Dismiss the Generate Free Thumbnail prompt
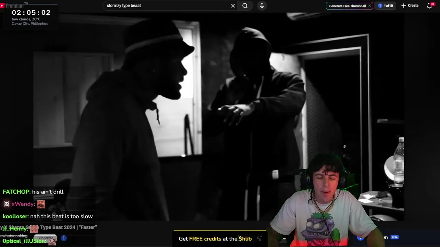Screen dimensions: 440x247 click(x=370, y=6)
